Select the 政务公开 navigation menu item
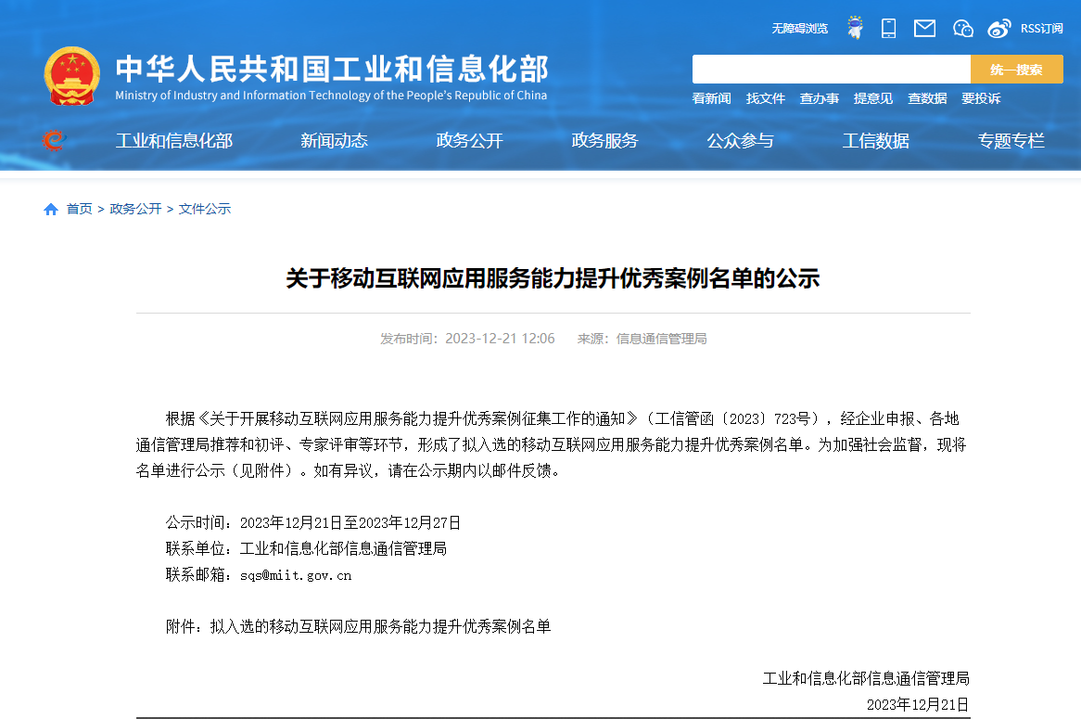This screenshot has width=1081, height=719. click(x=469, y=141)
